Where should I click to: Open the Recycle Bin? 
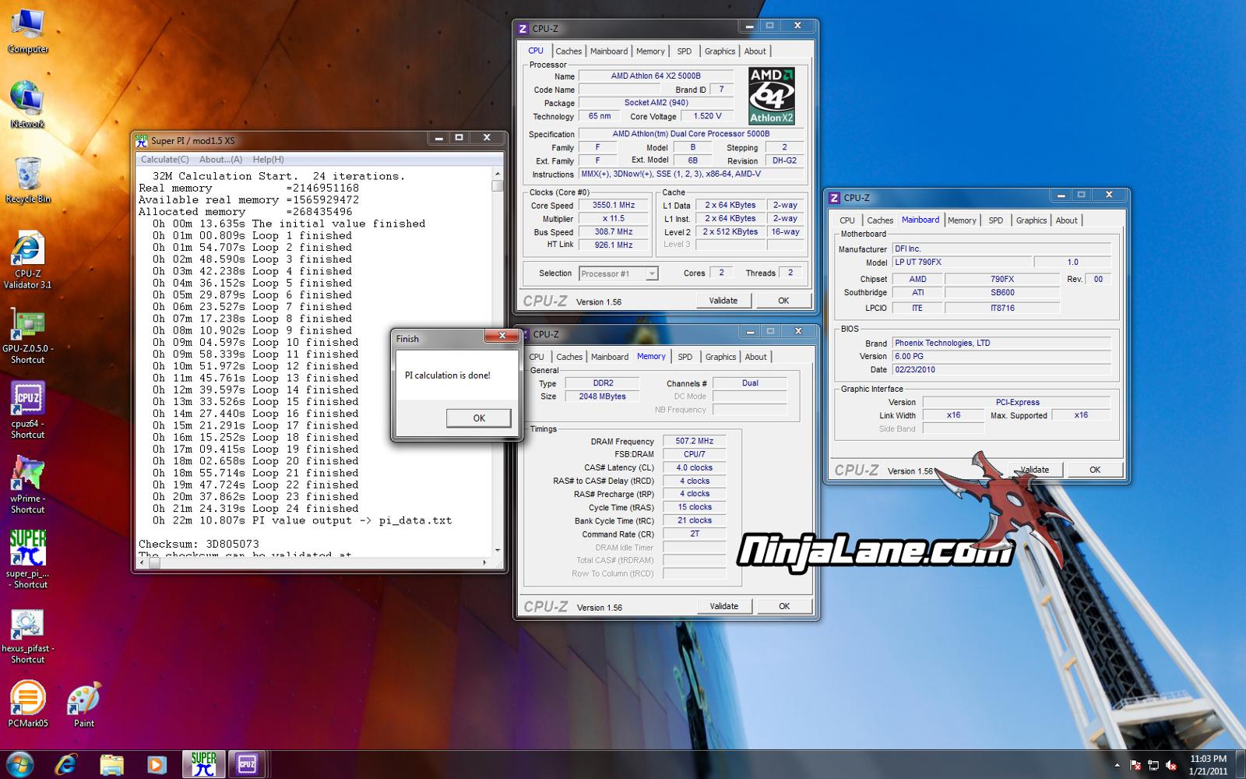28,179
